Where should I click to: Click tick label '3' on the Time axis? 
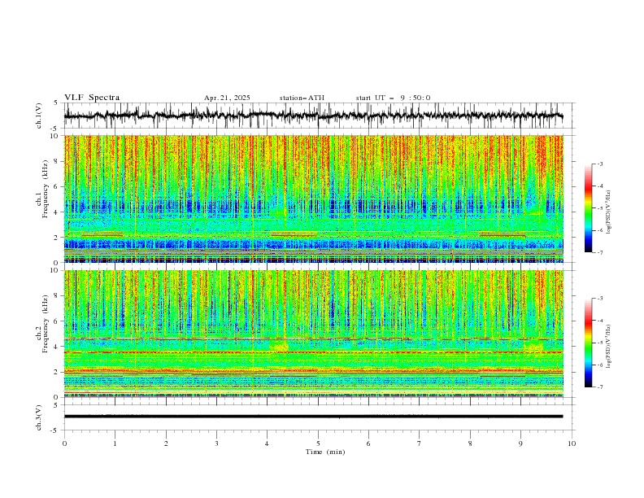click(x=216, y=443)
